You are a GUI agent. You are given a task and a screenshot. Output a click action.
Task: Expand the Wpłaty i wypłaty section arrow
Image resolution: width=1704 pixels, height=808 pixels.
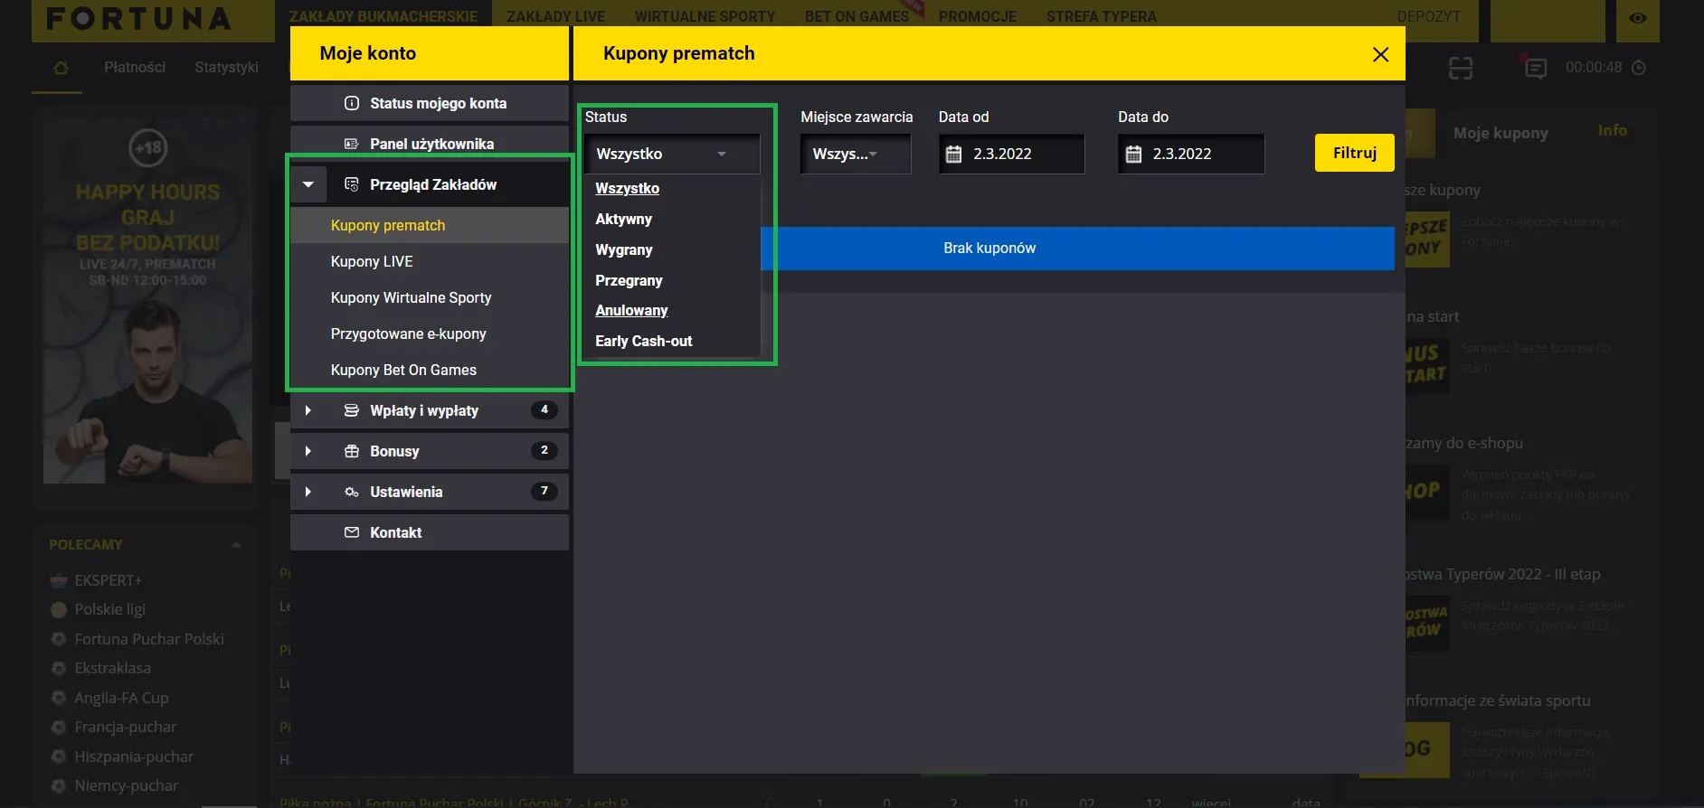click(308, 410)
